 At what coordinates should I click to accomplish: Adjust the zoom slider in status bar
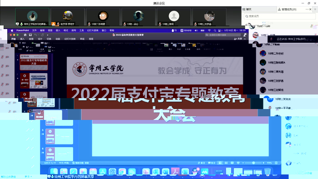pos(253,163)
